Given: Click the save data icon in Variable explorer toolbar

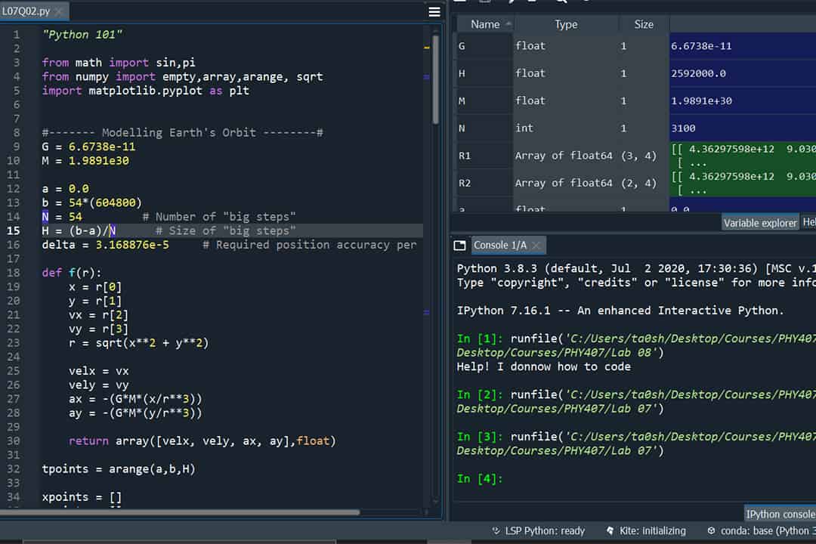Looking at the screenshot, I should (484, 3).
